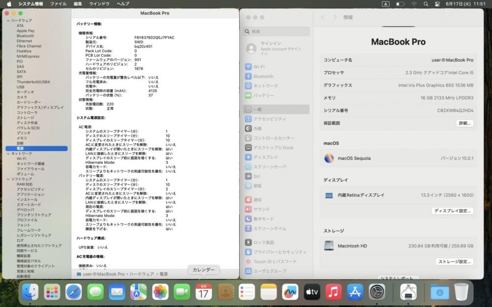Collapse the ハードウェア tree section

(x=8, y=20)
